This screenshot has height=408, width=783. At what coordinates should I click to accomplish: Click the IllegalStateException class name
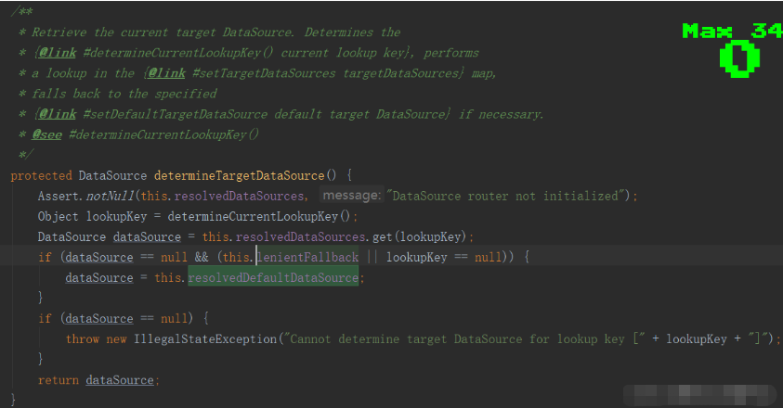(x=205, y=339)
